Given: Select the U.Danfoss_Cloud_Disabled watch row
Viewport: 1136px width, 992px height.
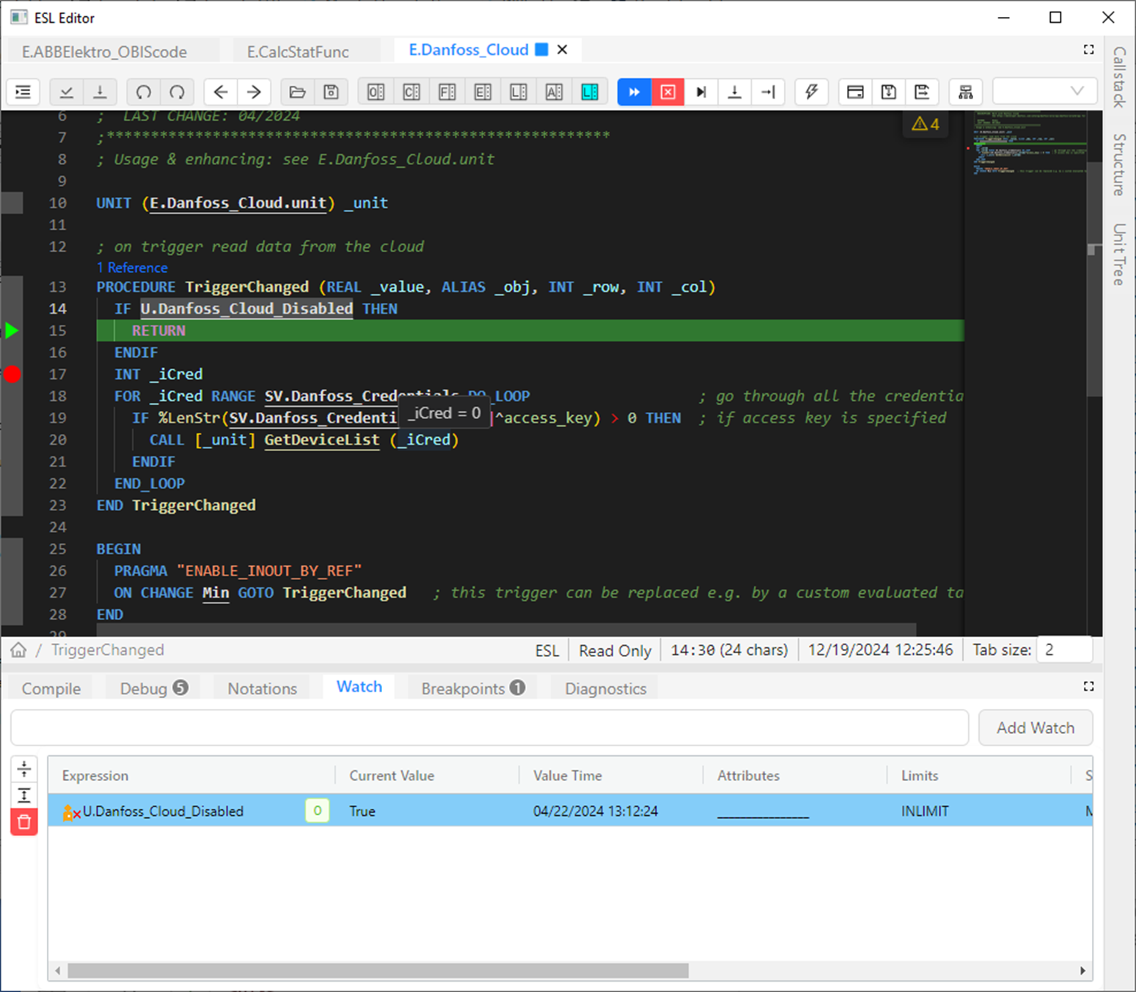Looking at the screenshot, I should click(x=571, y=811).
